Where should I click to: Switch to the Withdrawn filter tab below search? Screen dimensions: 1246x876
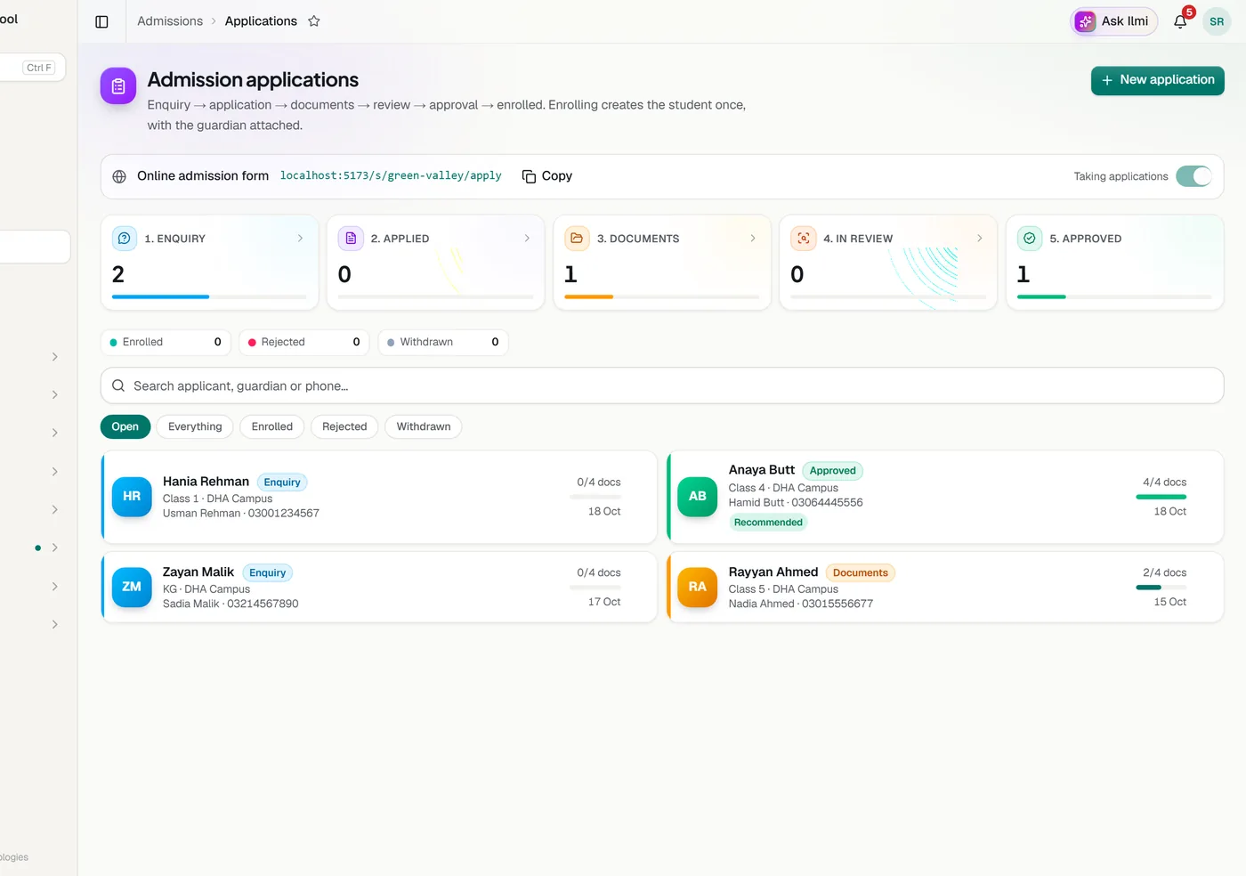424,426
